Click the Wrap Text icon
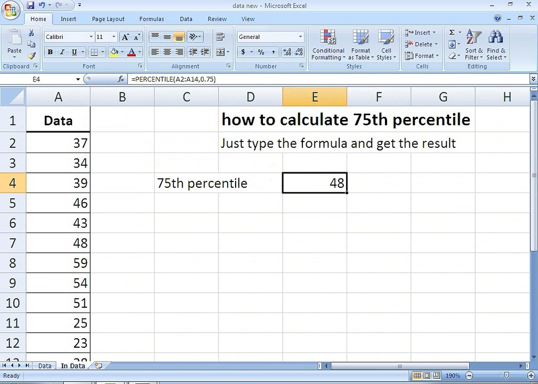 tap(220, 36)
